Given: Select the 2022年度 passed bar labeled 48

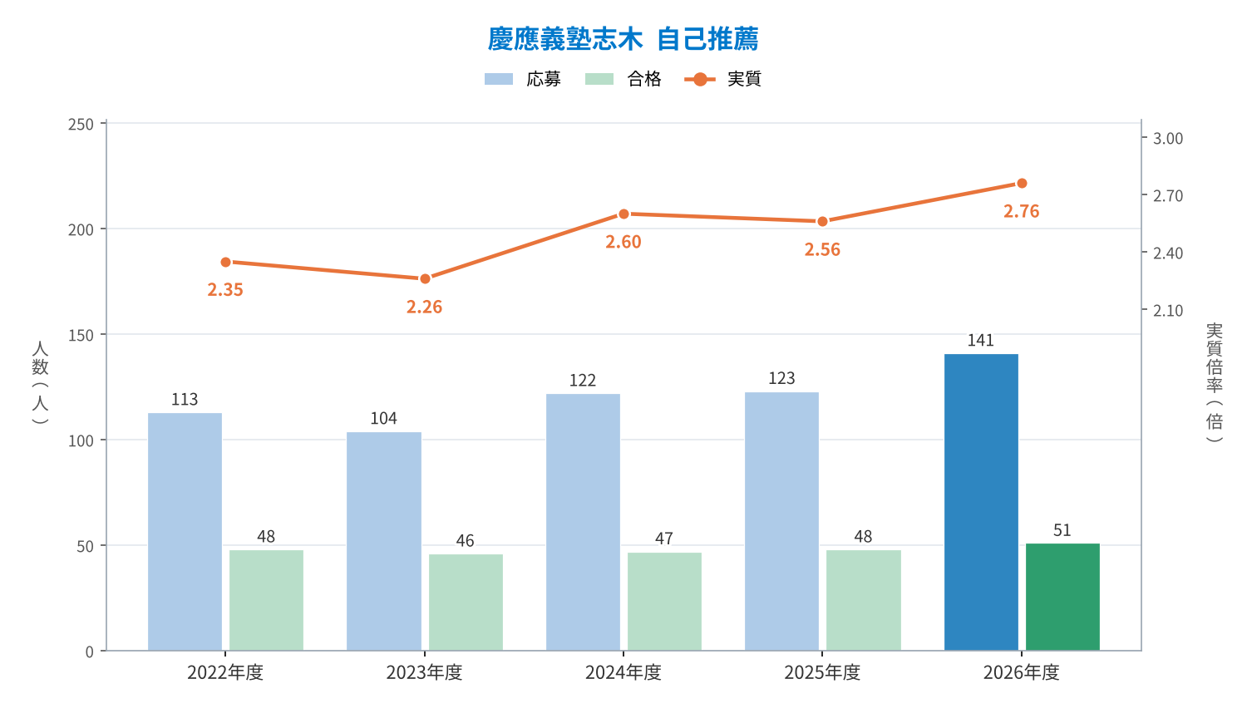Looking at the screenshot, I should (x=266, y=600).
